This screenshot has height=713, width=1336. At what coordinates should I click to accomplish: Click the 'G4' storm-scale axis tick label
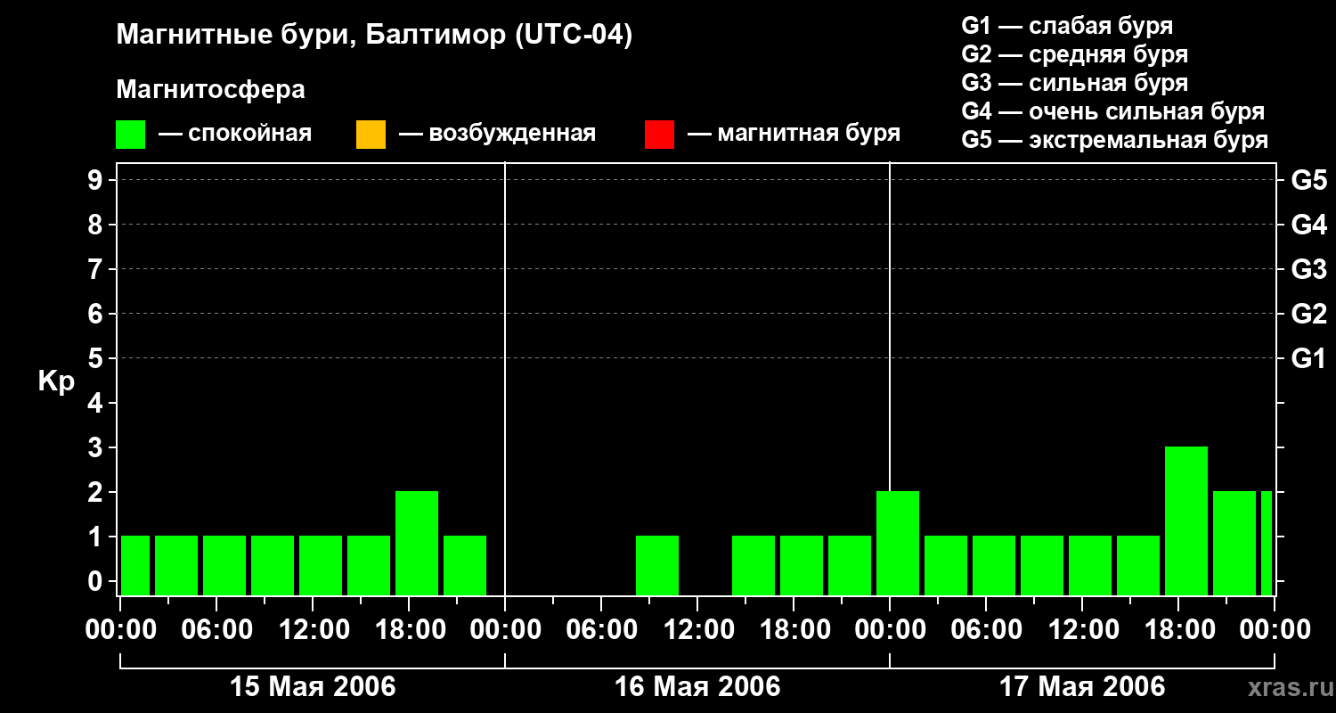[x=1309, y=225]
